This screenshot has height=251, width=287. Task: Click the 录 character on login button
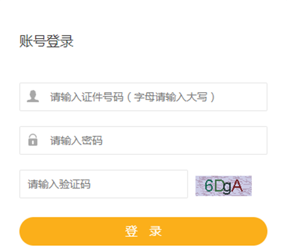tap(156, 231)
